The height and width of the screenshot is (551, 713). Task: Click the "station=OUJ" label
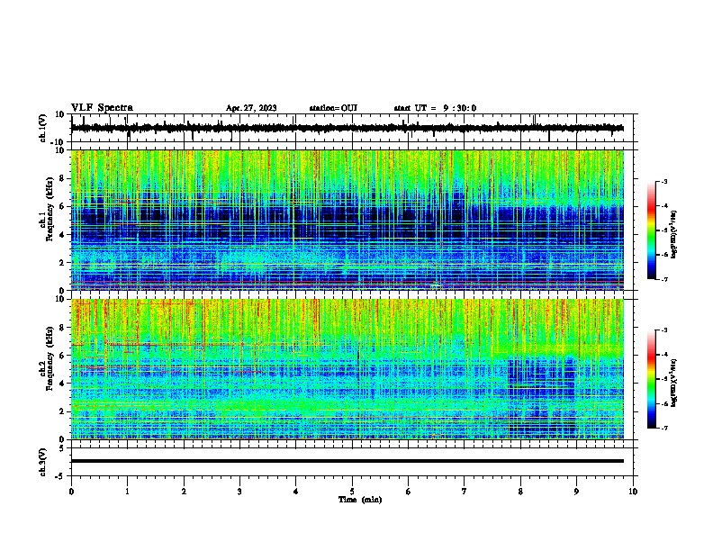click(x=333, y=108)
